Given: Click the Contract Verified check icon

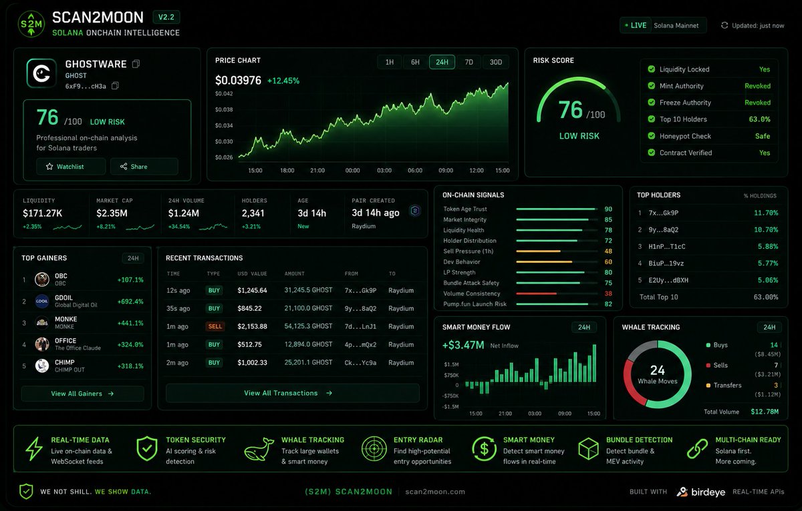Looking at the screenshot, I should [x=652, y=152].
